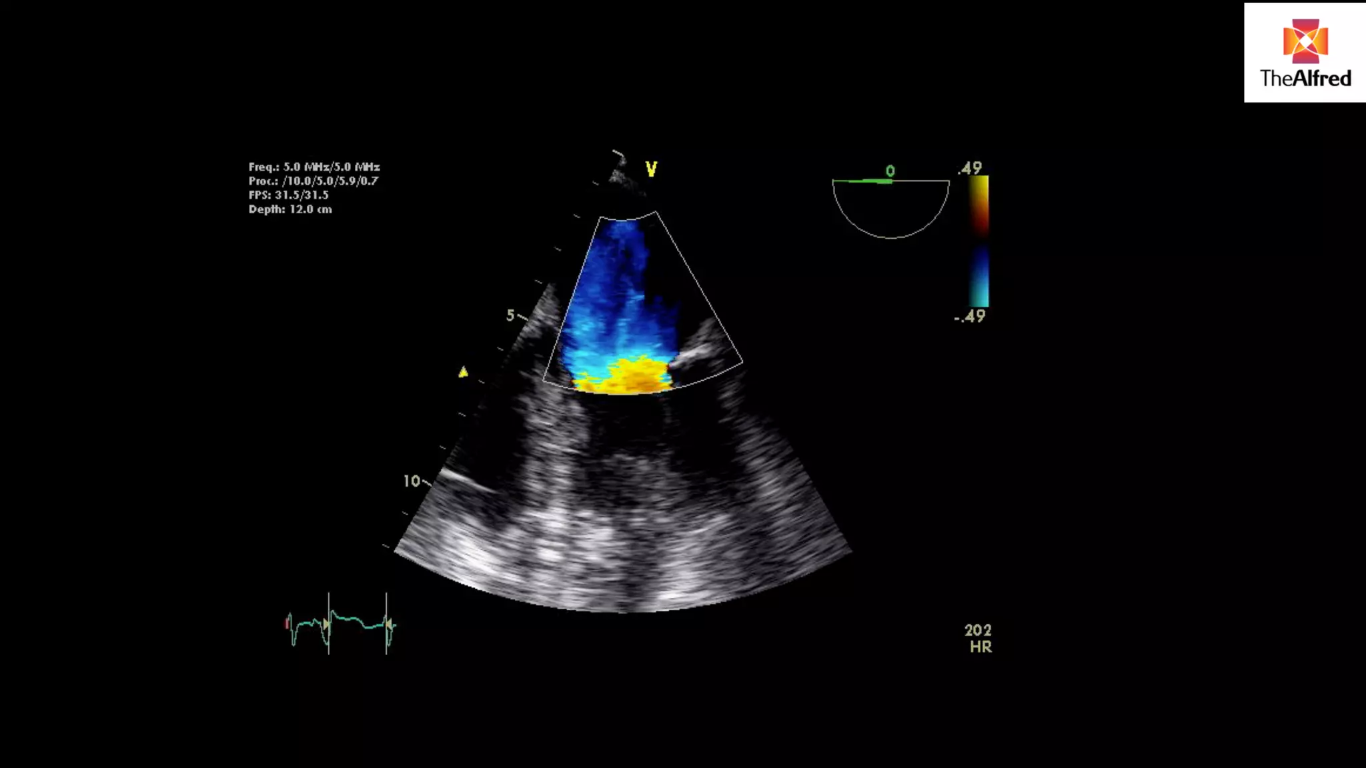Click the -.49 lower velocity limit
This screenshot has height=768, width=1366.
[x=970, y=317]
